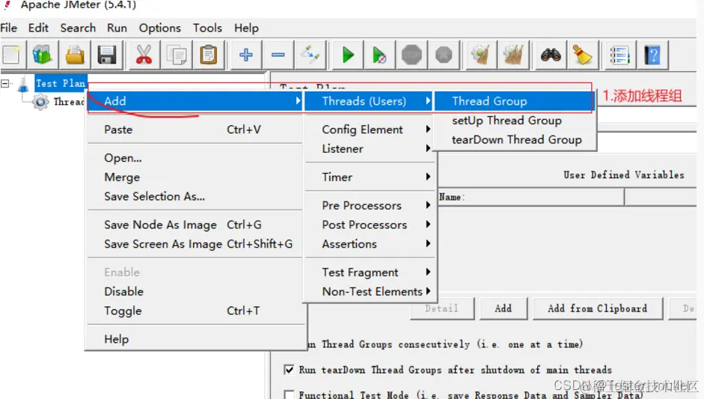Start test with no pauses icon
This screenshot has width=704, height=399.
tap(379, 55)
